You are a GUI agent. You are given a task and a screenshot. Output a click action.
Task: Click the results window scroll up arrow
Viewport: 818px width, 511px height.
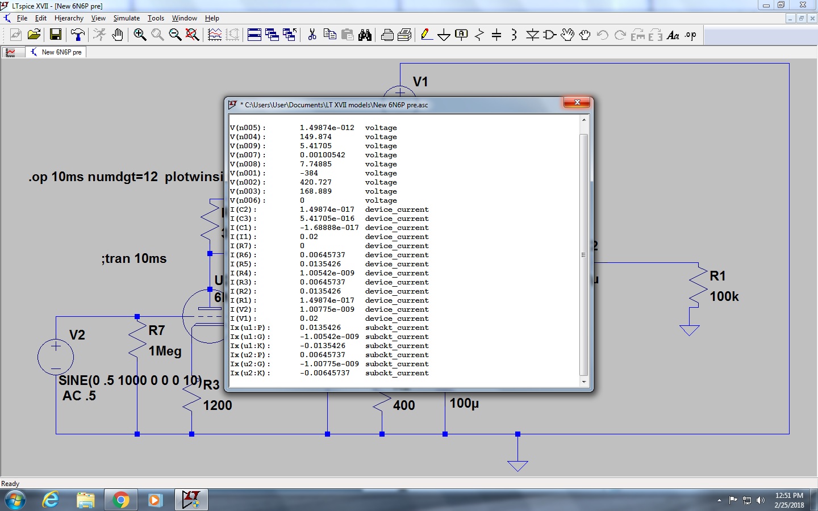584,120
